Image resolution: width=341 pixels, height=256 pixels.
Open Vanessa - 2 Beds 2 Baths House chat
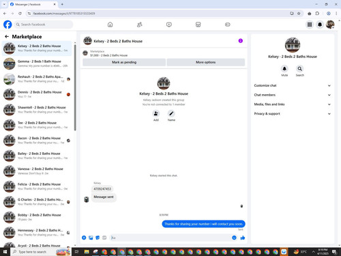click(37, 171)
